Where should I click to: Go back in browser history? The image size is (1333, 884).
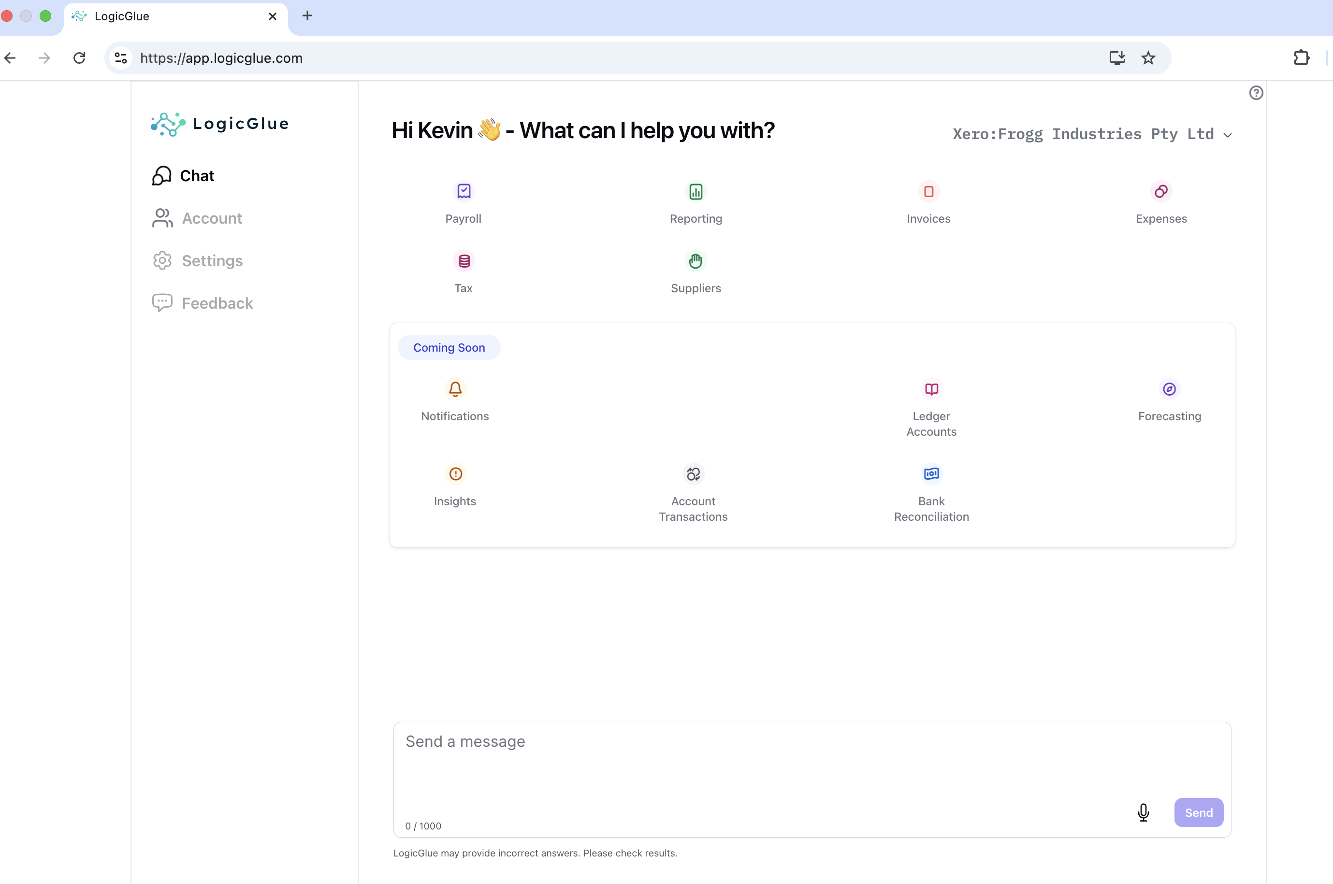point(10,58)
